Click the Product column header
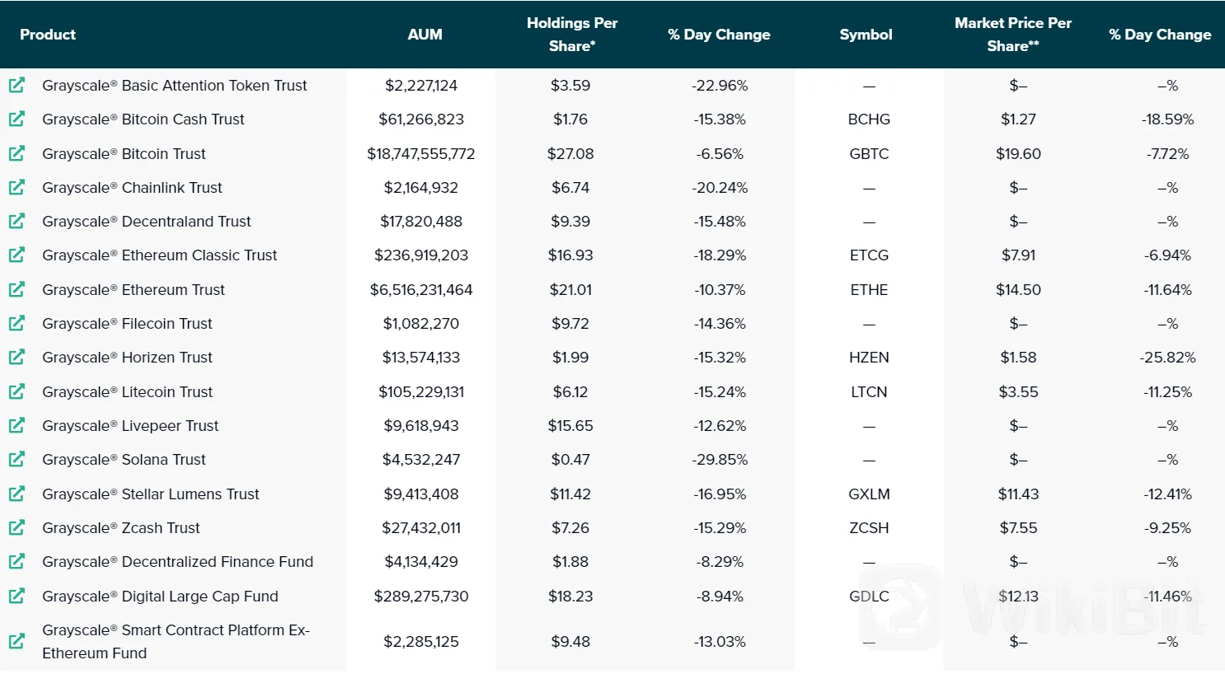Image resolution: width=1225 pixels, height=674 pixels. 48,35
